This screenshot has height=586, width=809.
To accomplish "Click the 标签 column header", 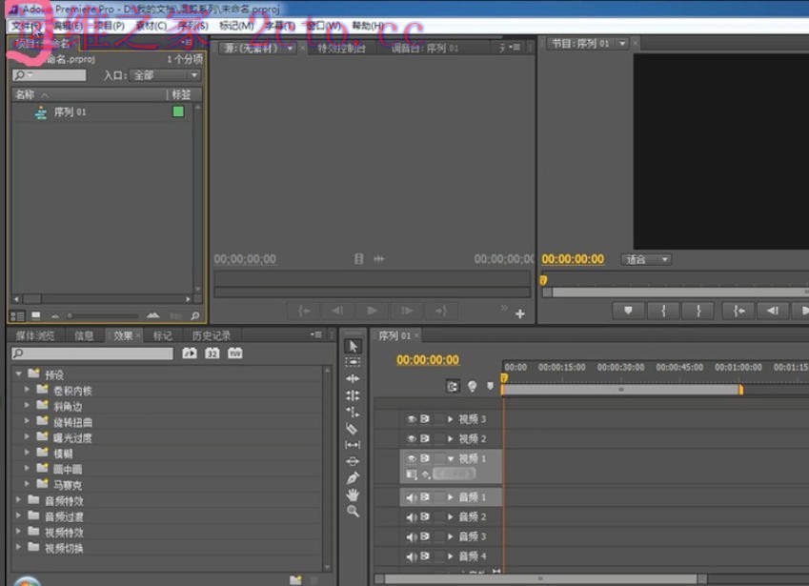I will (x=182, y=95).
